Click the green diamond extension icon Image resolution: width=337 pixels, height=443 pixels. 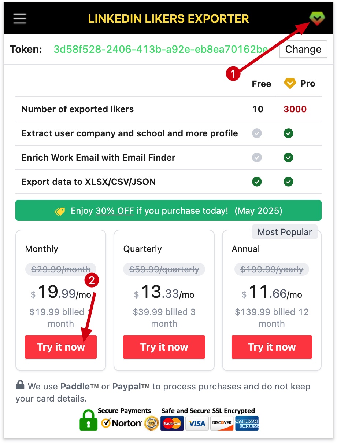coord(316,17)
